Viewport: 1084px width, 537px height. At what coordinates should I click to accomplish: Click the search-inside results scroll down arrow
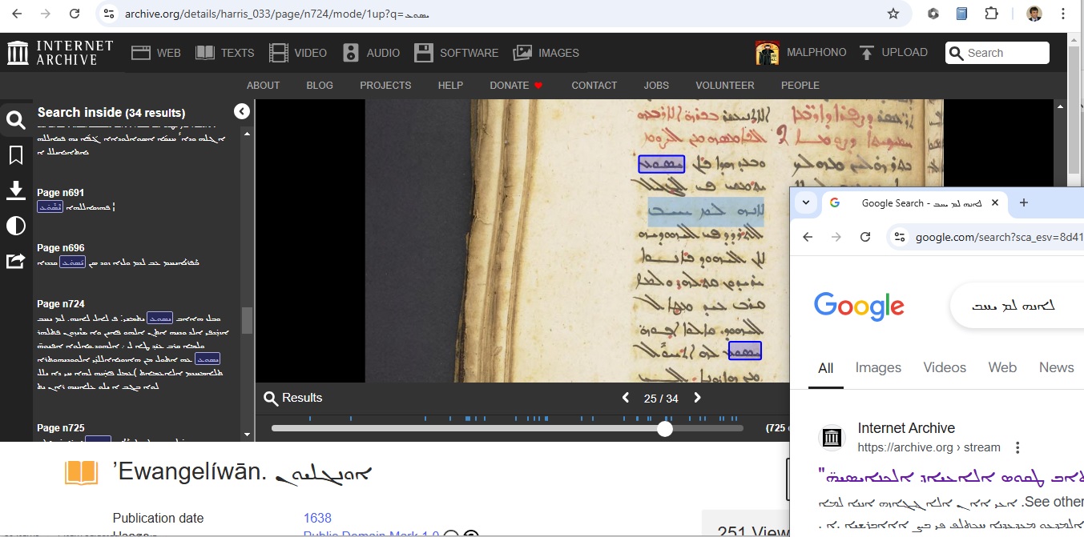coord(247,435)
